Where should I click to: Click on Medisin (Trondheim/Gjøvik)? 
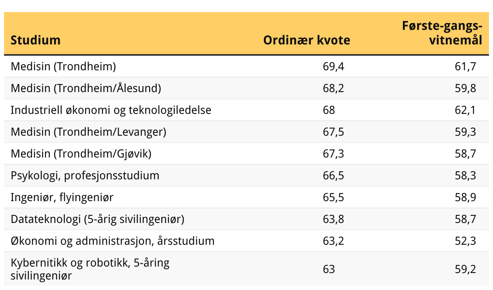pos(81,153)
